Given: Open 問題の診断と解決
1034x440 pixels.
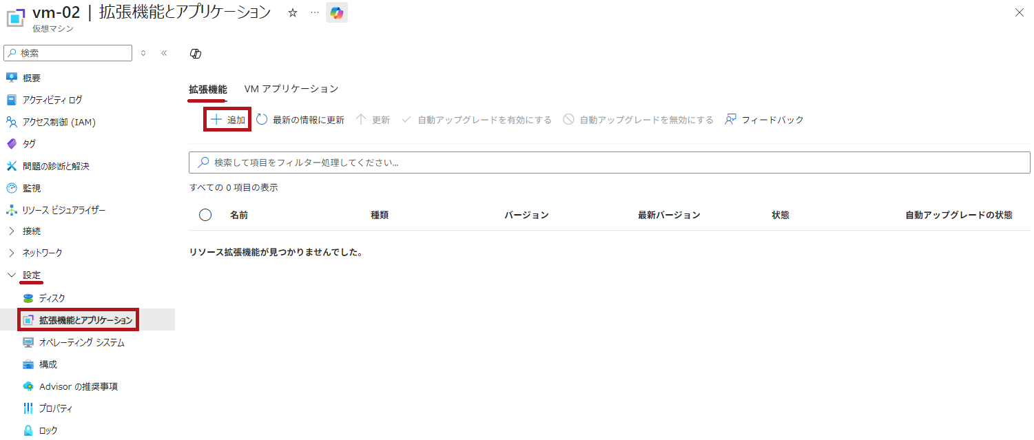Looking at the screenshot, I should pyautogui.click(x=56, y=166).
